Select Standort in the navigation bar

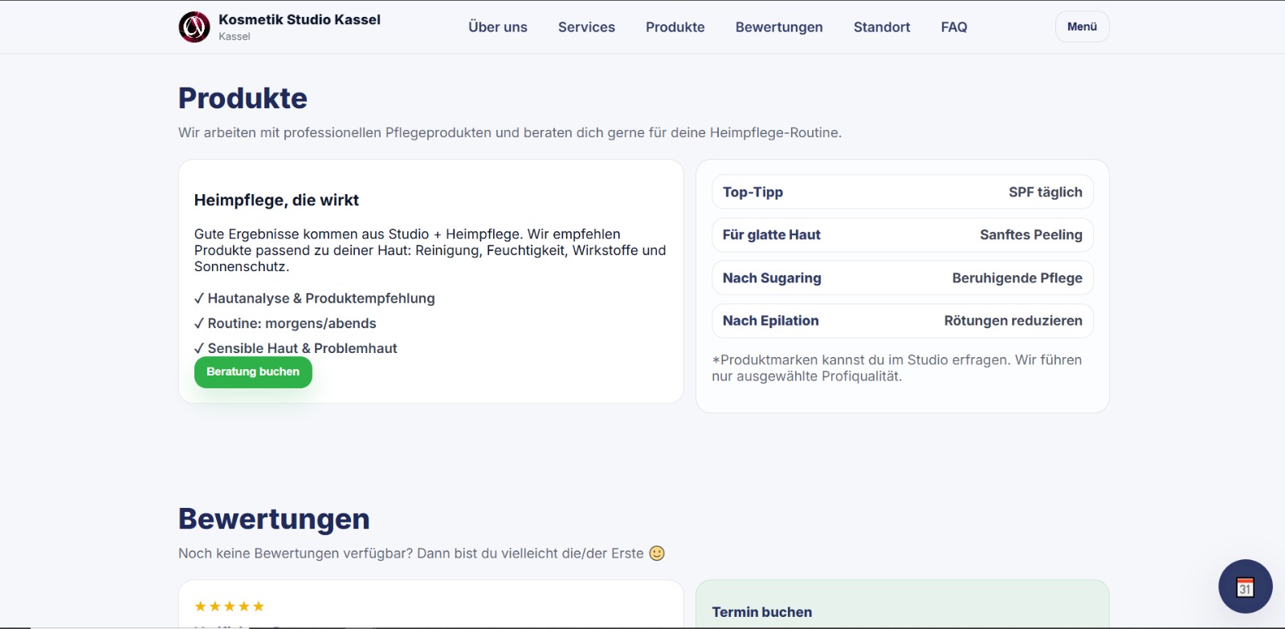882,27
